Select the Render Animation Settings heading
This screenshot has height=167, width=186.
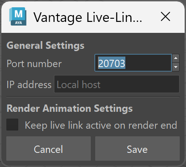point(70,108)
